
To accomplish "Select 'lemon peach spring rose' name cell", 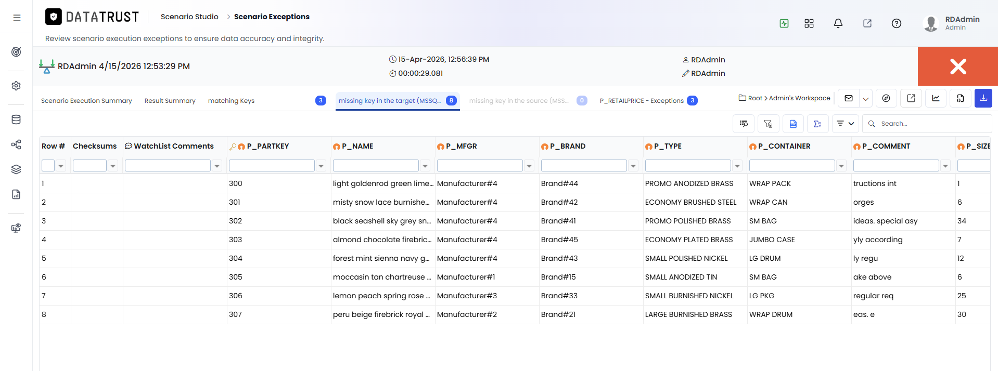I will pos(383,296).
